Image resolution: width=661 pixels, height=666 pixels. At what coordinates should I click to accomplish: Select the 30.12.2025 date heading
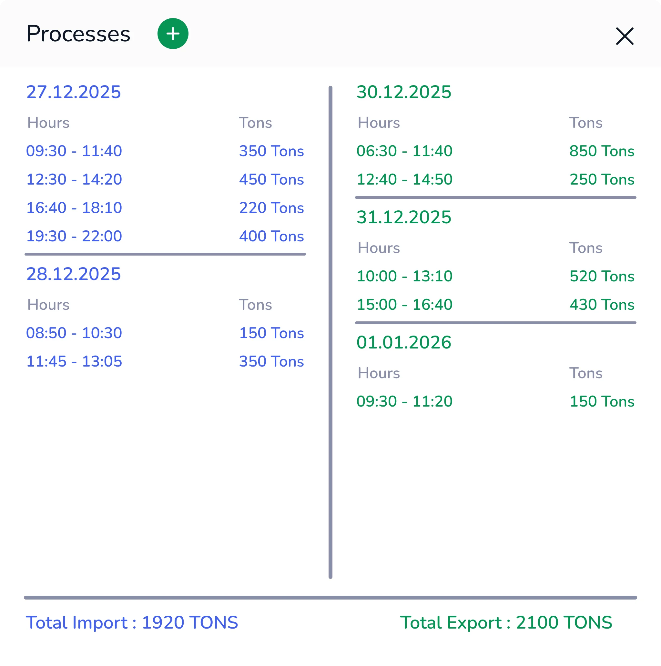404,92
